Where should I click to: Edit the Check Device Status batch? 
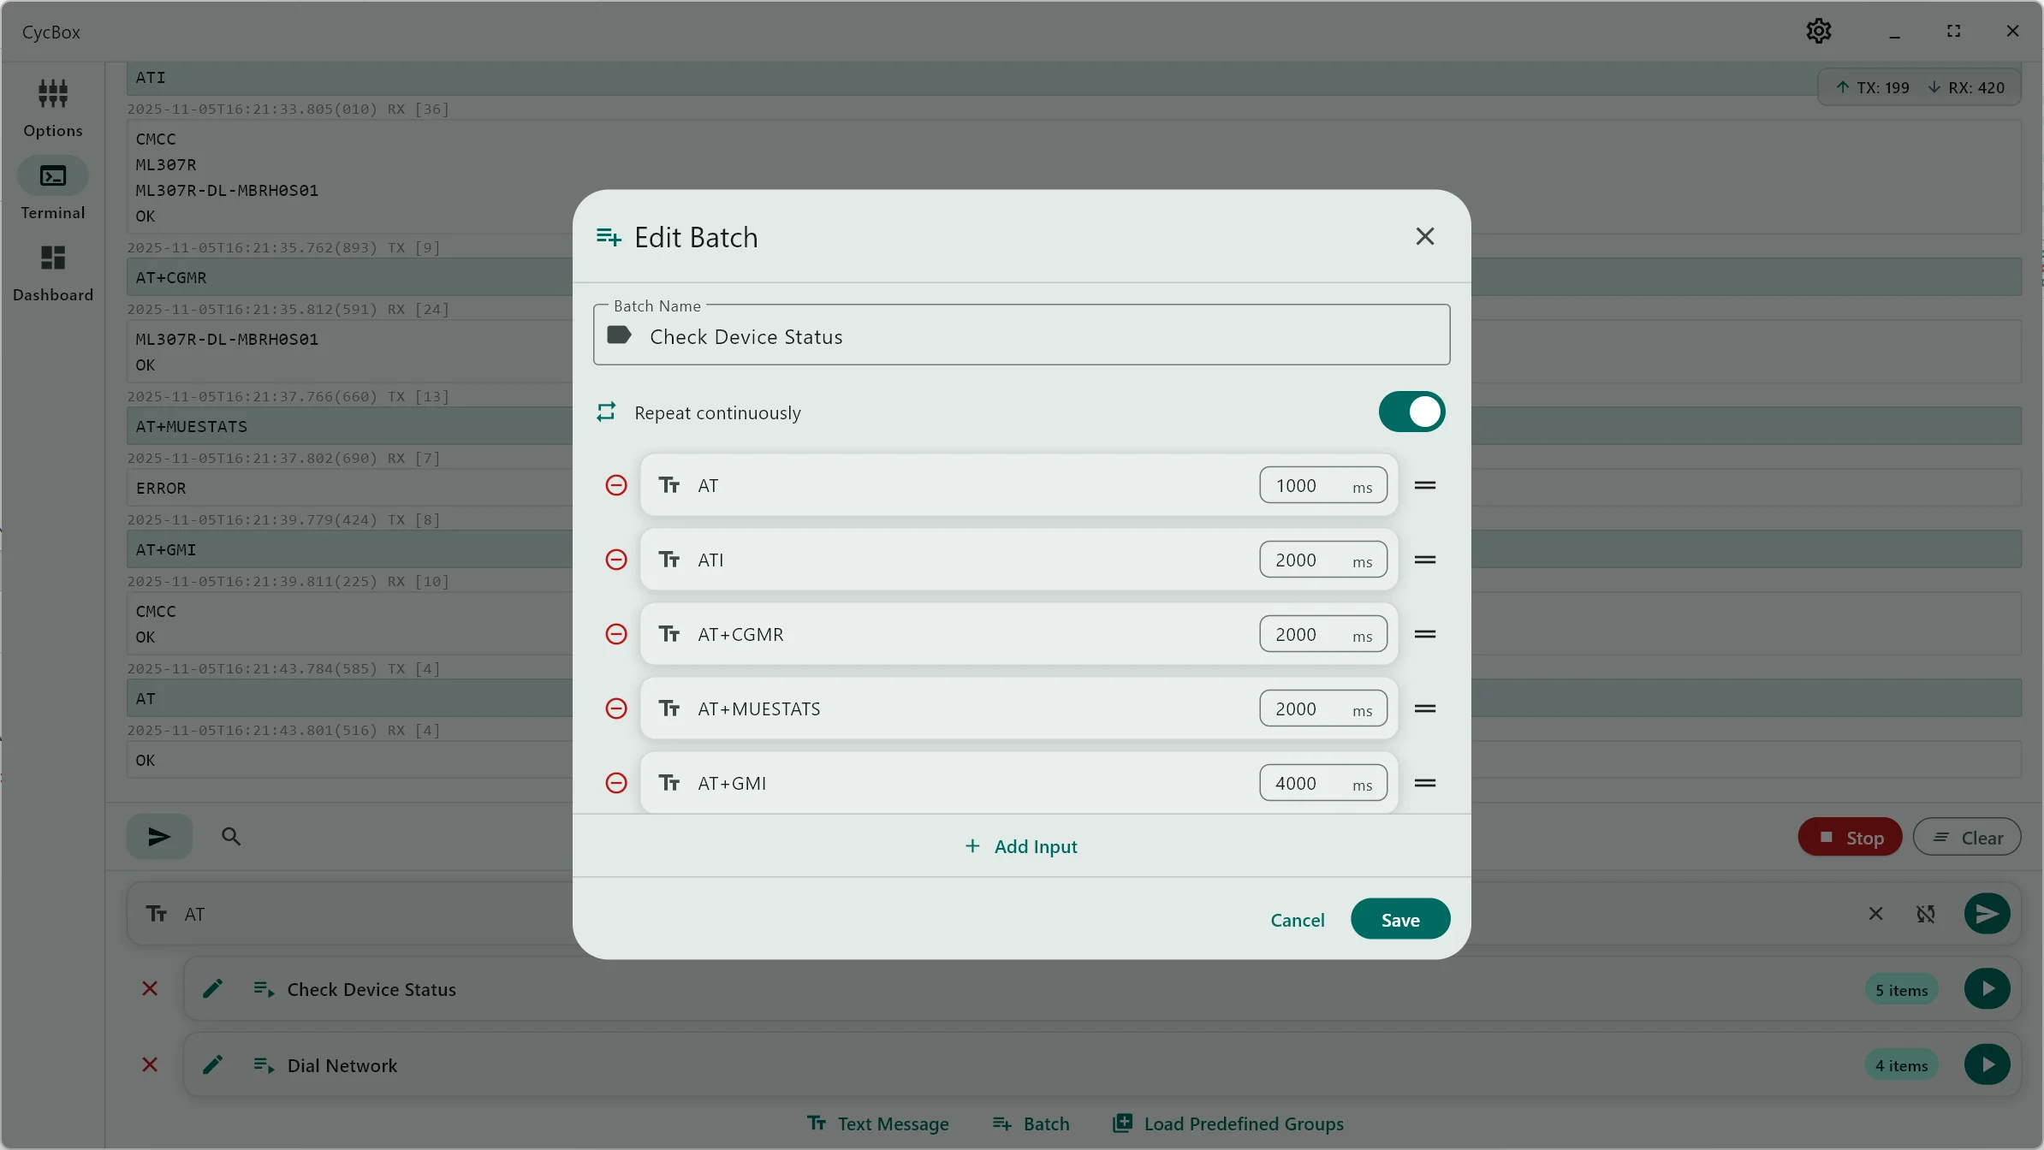(212, 989)
